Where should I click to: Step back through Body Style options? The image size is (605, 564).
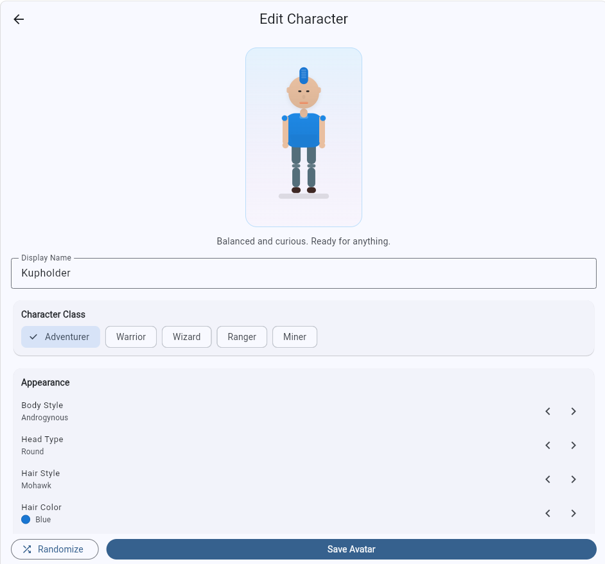click(548, 411)
